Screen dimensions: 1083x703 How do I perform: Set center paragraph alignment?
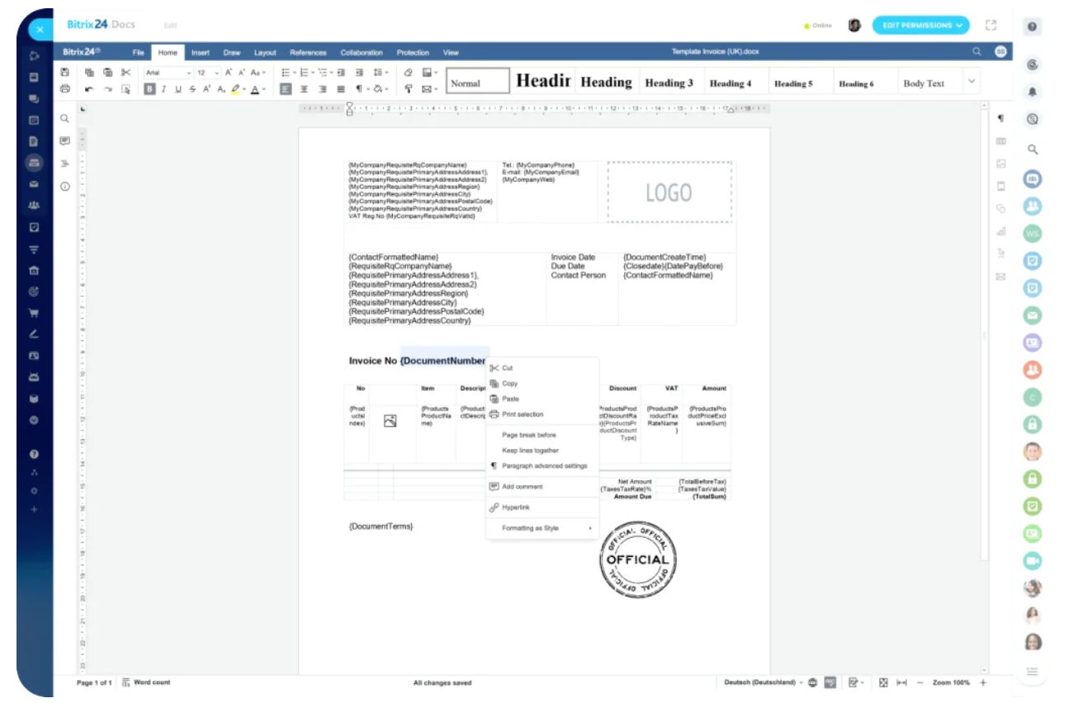304,88
